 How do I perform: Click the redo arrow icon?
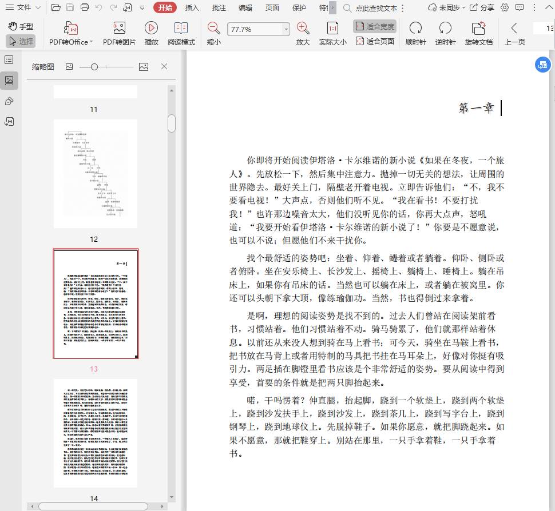(113, 7)
